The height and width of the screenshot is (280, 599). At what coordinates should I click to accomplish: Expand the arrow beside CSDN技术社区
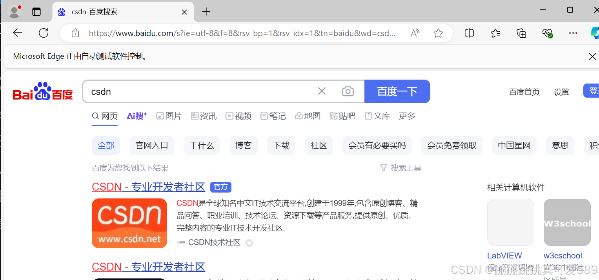249,243
